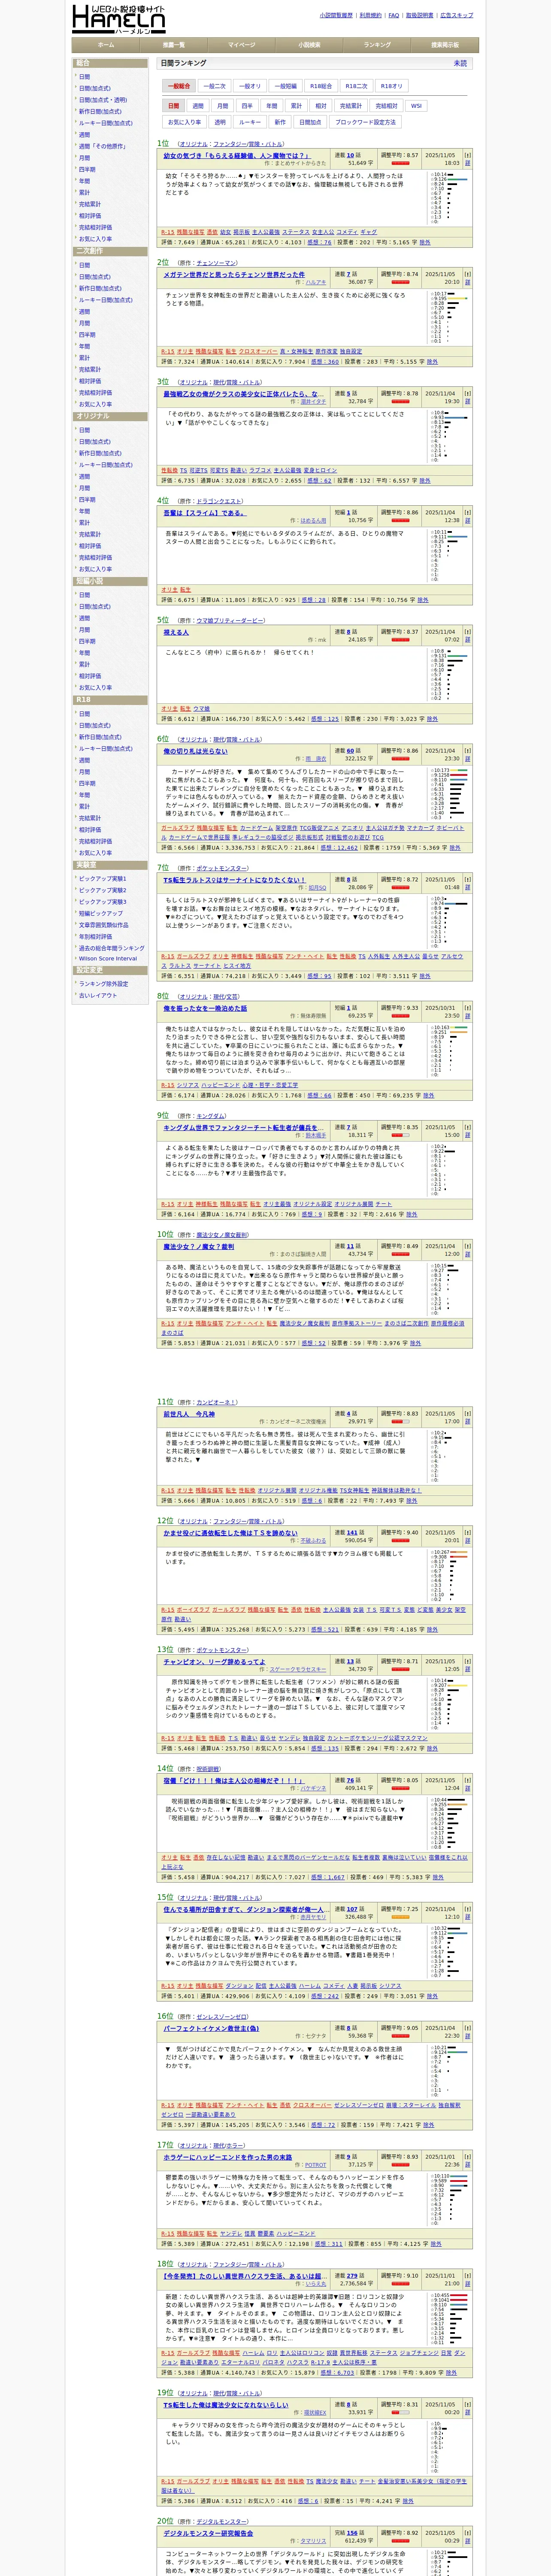Image resolution: width=551 pixels, height=2576 pixels.
Task: Click the クロスオーバー tag on rank 2
Action: tap(257, 351)
